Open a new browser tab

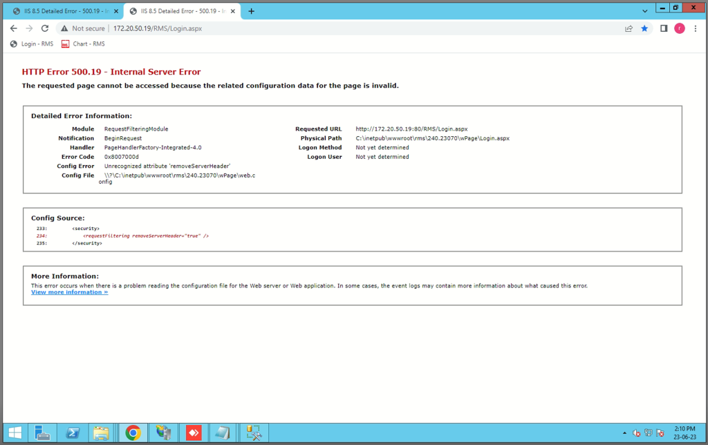pos(252,11)
